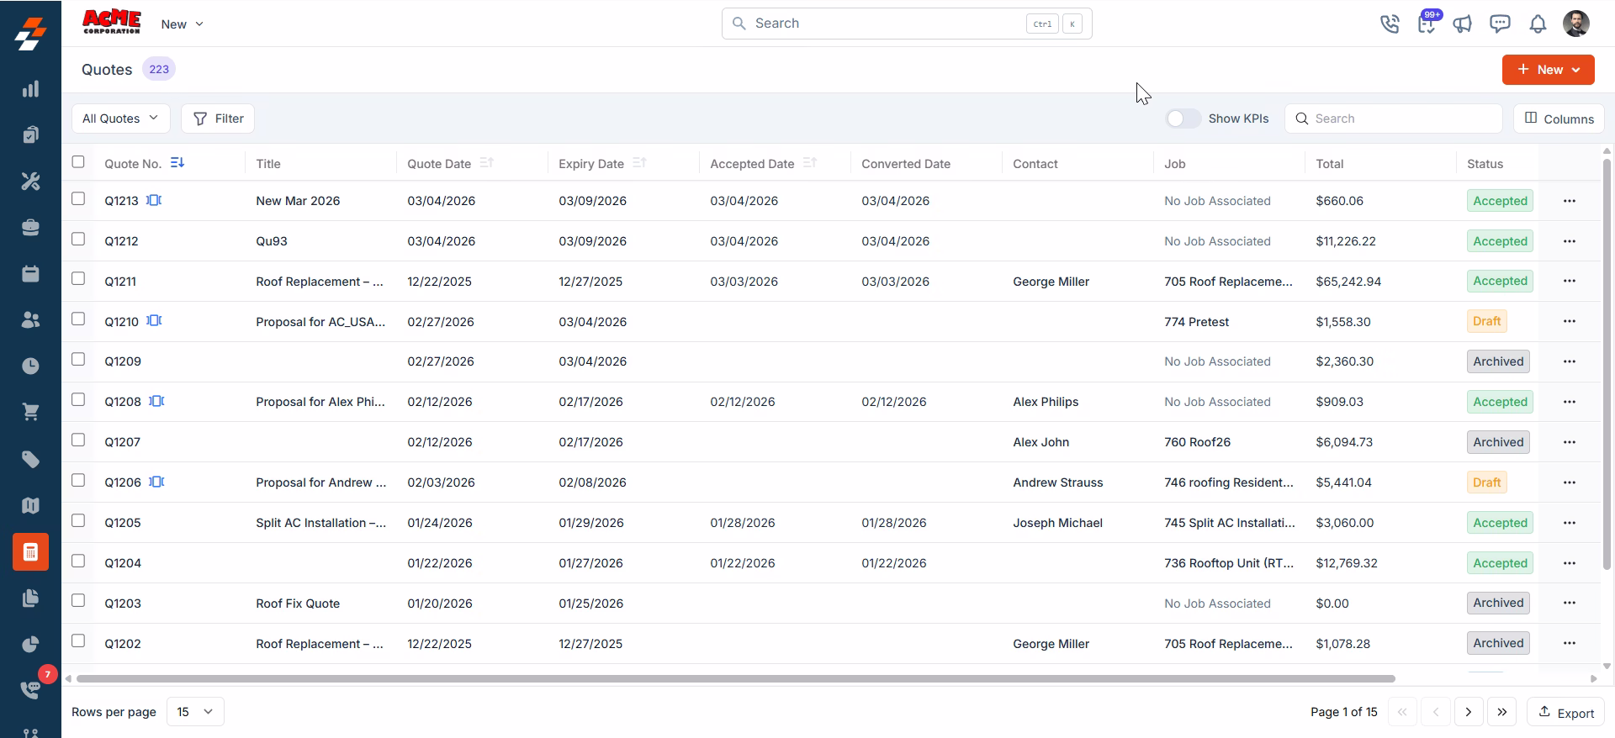Select the checkbox for quote Q1207

tap(78, 440)
